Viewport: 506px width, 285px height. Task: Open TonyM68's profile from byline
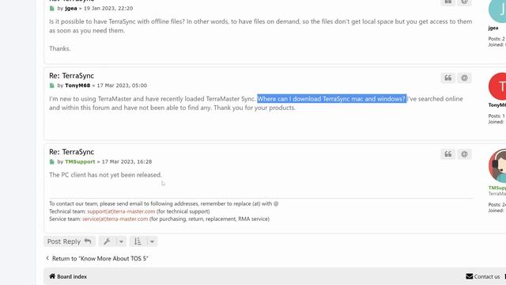click(x=77, y=85)
